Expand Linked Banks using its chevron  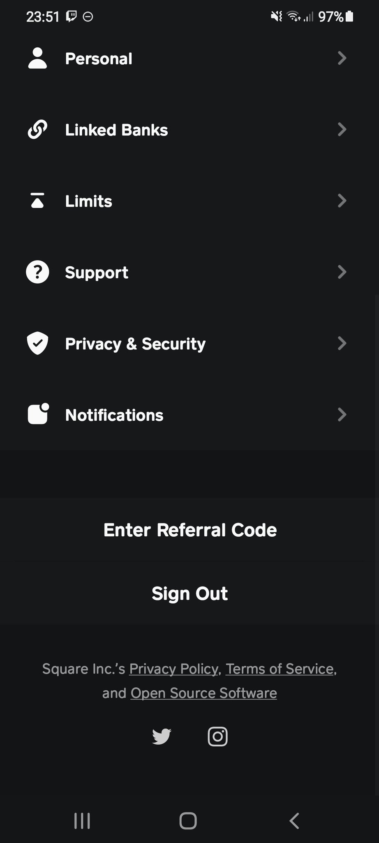pyautogui.click(x=342, y=130)
